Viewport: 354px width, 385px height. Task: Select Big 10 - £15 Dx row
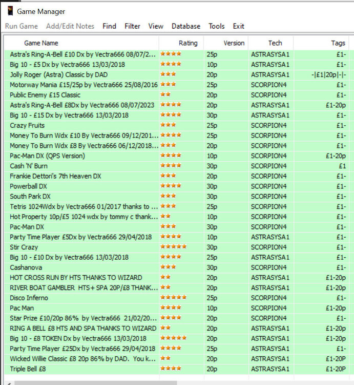(179, 115)
